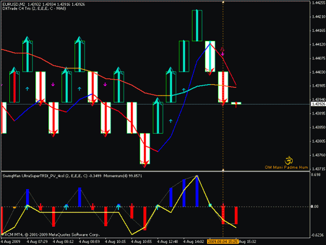Click the 4 Aug 10:55 time label
Image resolution: width=326 pixels, height=245 pixels.
[x=141, y=242]
